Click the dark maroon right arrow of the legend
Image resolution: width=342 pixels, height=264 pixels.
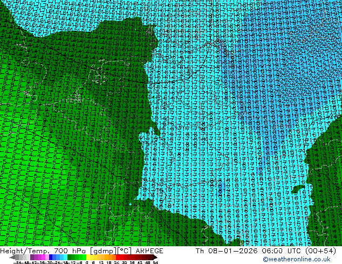click(155, 257)
